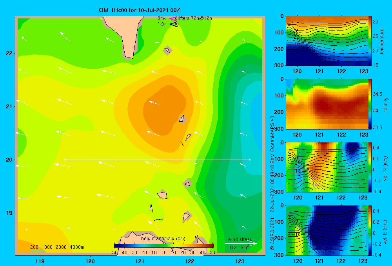Open the temperature depth section panel
392x266 pixels.
(327, 41)
